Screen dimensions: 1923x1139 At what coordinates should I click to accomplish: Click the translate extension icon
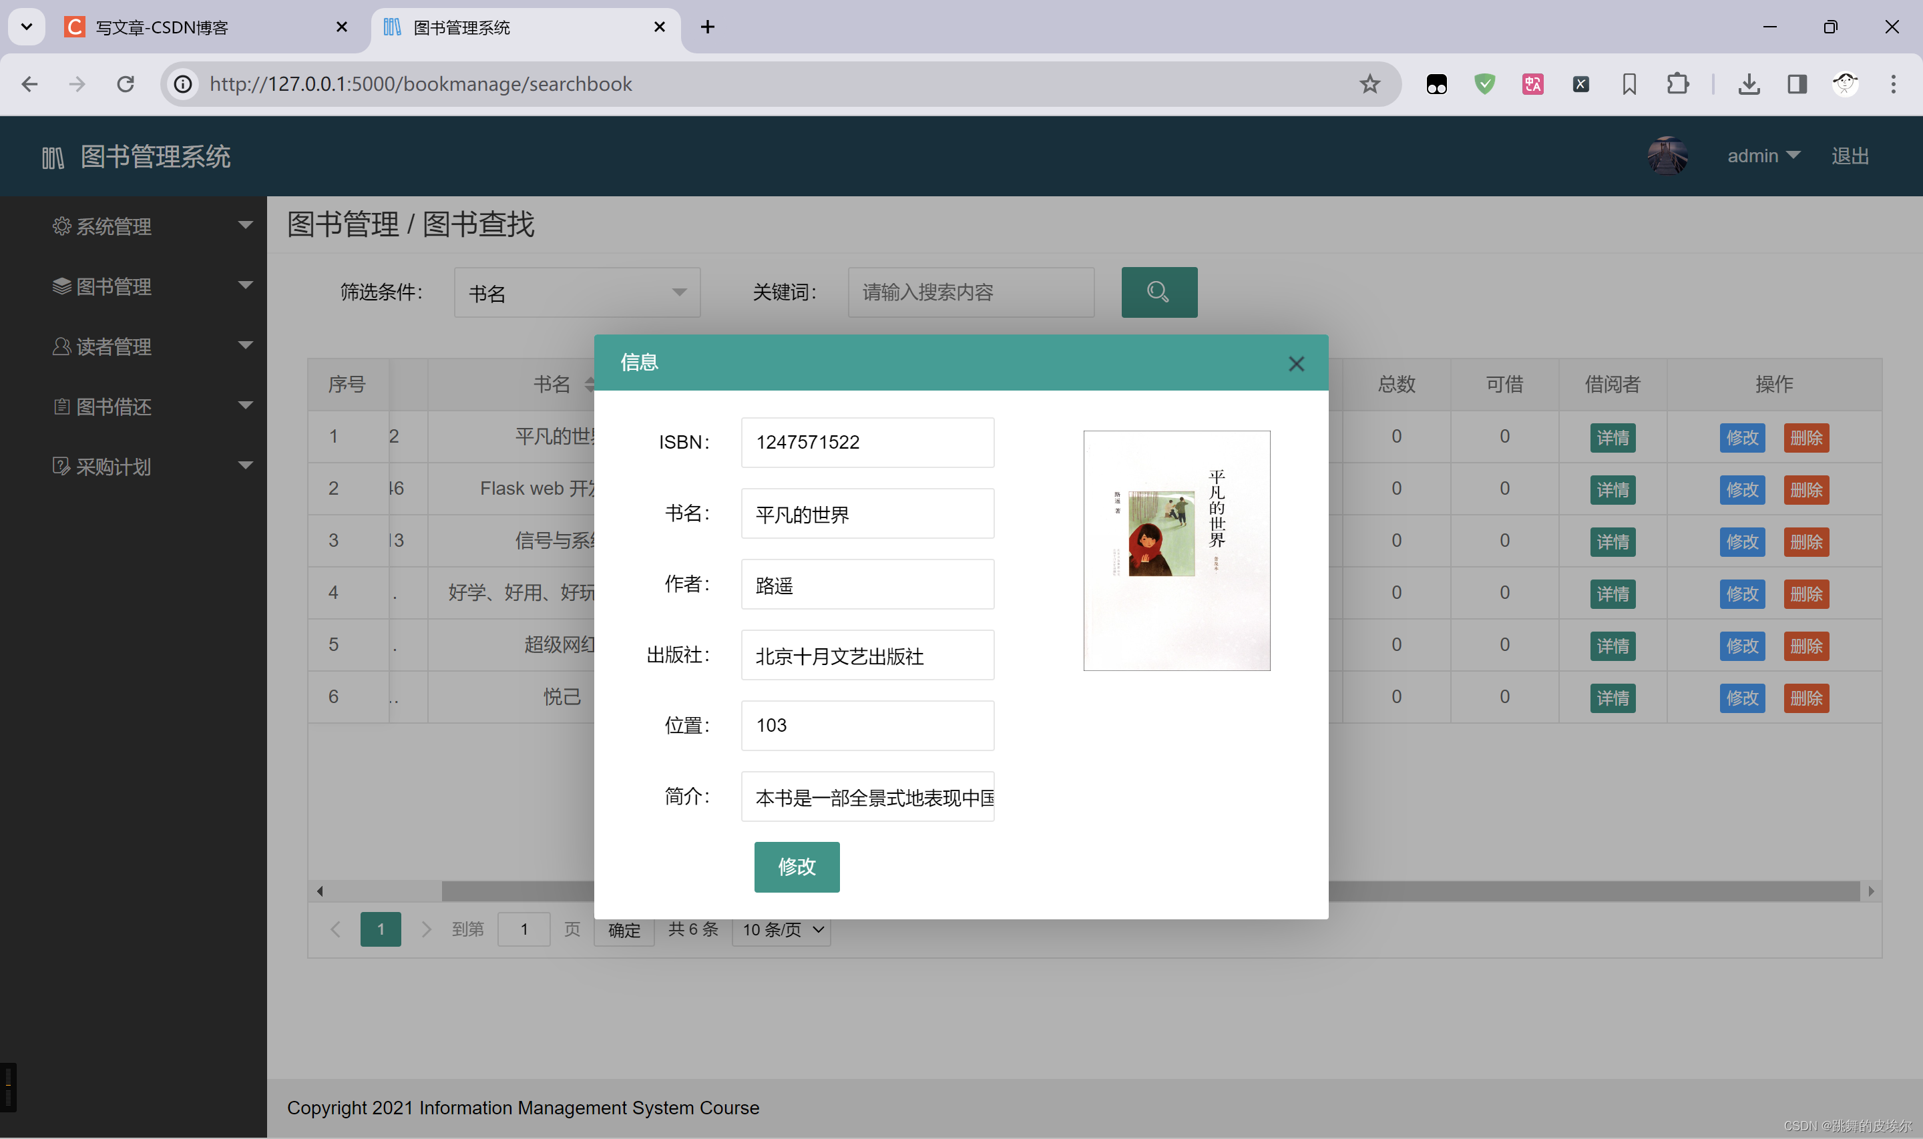[x=1532, y=83]
